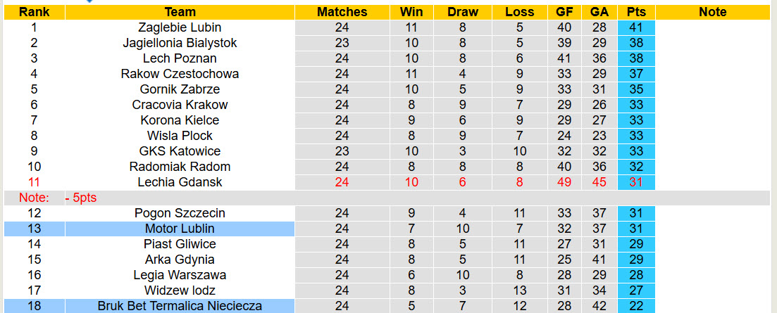
Task: Click the Lechia Gdansk team name
Action: (x=180, y=182)
